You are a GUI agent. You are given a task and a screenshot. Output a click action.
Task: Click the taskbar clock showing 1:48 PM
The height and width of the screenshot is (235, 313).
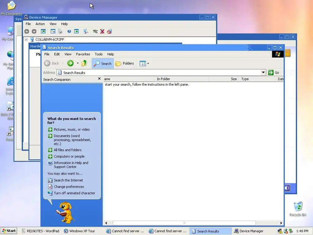302,231
